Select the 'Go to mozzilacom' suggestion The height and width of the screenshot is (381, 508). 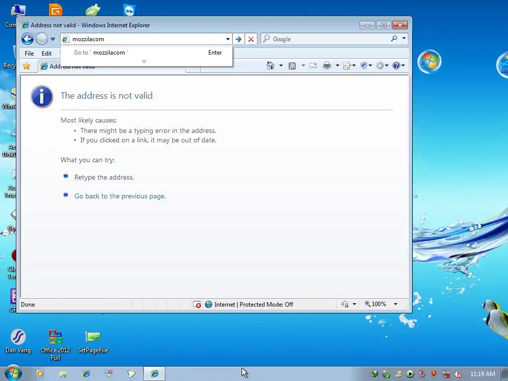[146, 53]
